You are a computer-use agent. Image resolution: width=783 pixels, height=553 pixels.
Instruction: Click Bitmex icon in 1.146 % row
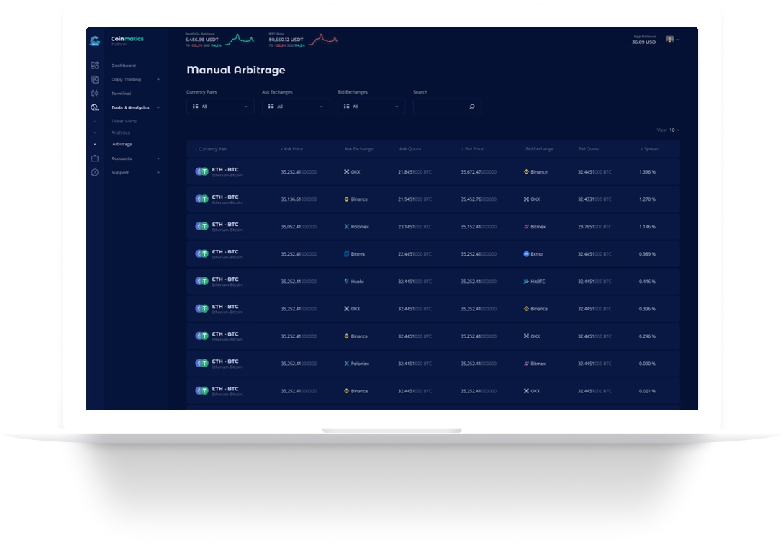click(526, 227)
